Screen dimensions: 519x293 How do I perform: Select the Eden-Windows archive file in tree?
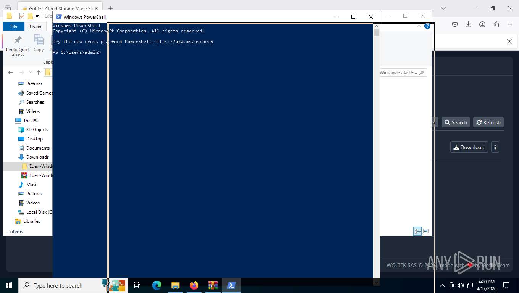point(37,175)
